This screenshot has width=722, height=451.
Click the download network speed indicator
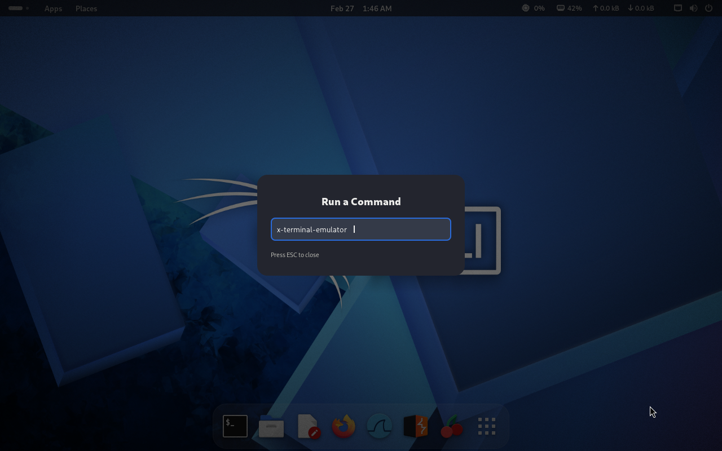pyautogui.click(x=641, y=8)
